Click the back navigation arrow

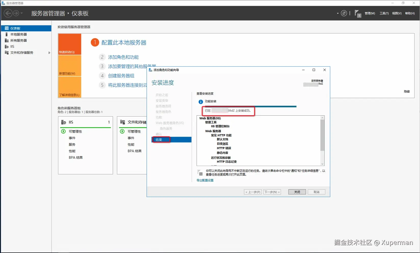click(8, 13)
